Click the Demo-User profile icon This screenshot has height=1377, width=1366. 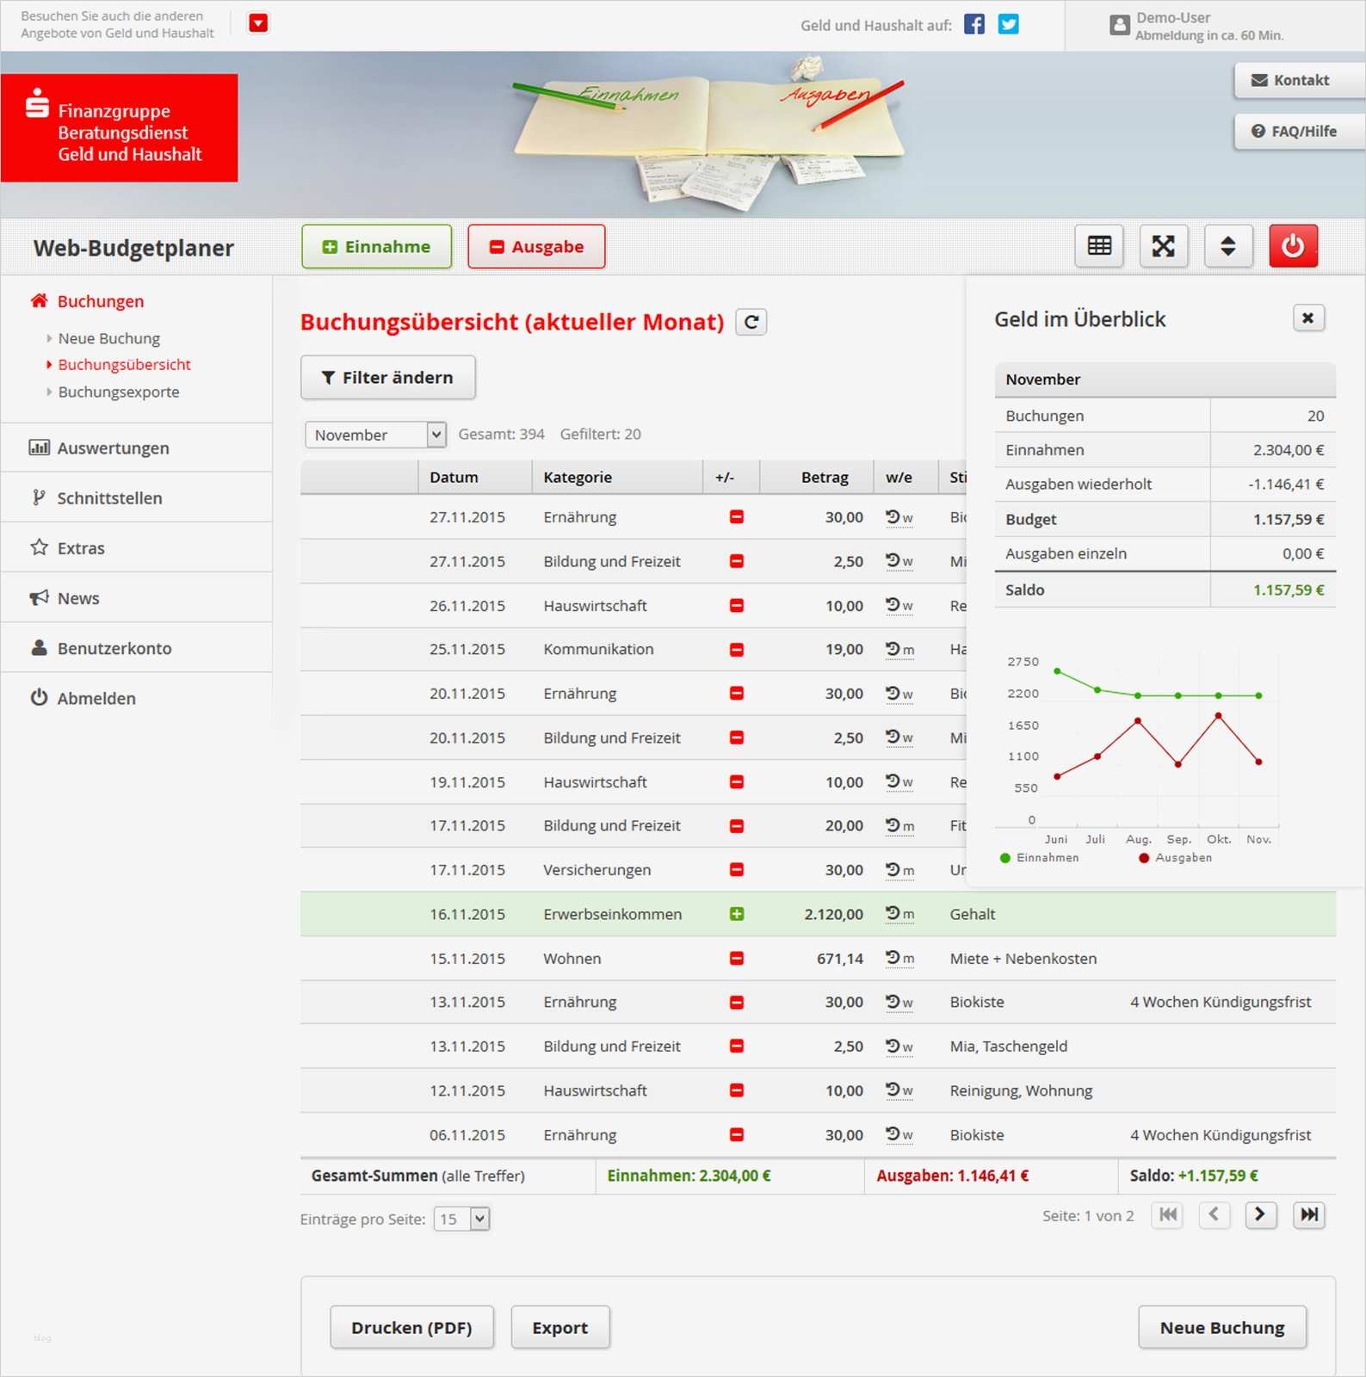coord(1119,25)
